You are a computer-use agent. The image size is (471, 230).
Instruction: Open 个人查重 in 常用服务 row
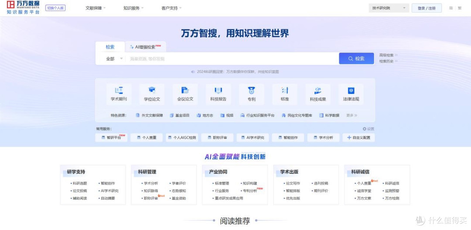tap(146, 138)
